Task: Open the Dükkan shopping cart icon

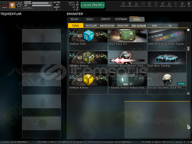Action: pyautogui.click(x=136, y=4)
